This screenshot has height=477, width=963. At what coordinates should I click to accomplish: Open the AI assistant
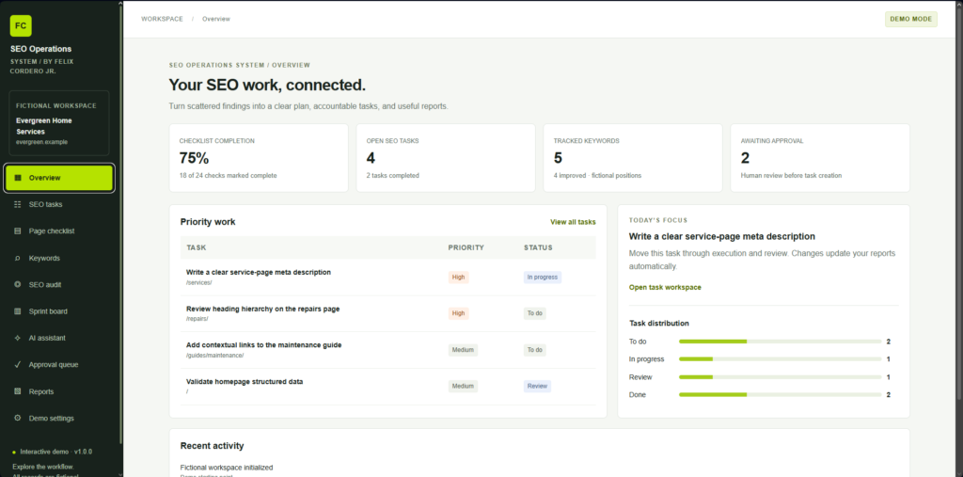[59, 338]
